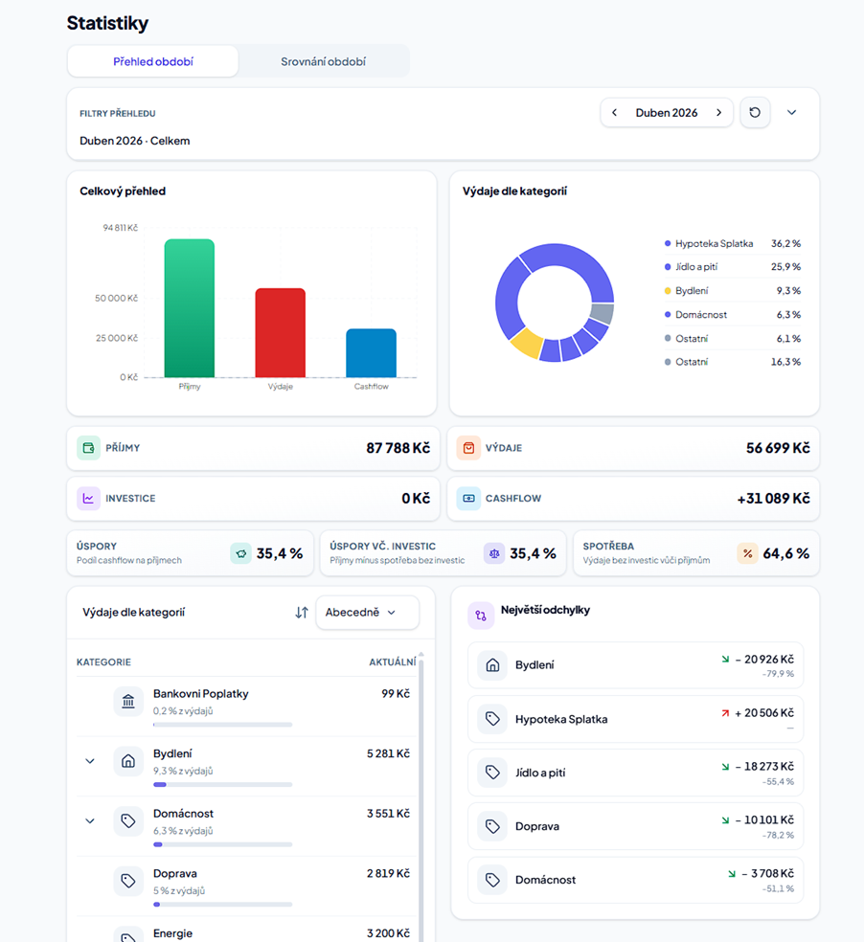Expand the Domácnost category row

(90, 820)
